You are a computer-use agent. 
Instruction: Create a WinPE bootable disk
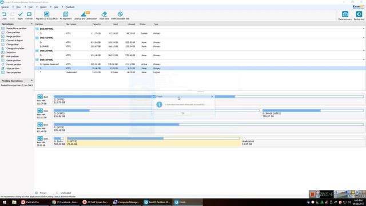(120, 15)
